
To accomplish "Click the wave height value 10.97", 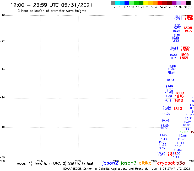I will (x=172, y=69).
